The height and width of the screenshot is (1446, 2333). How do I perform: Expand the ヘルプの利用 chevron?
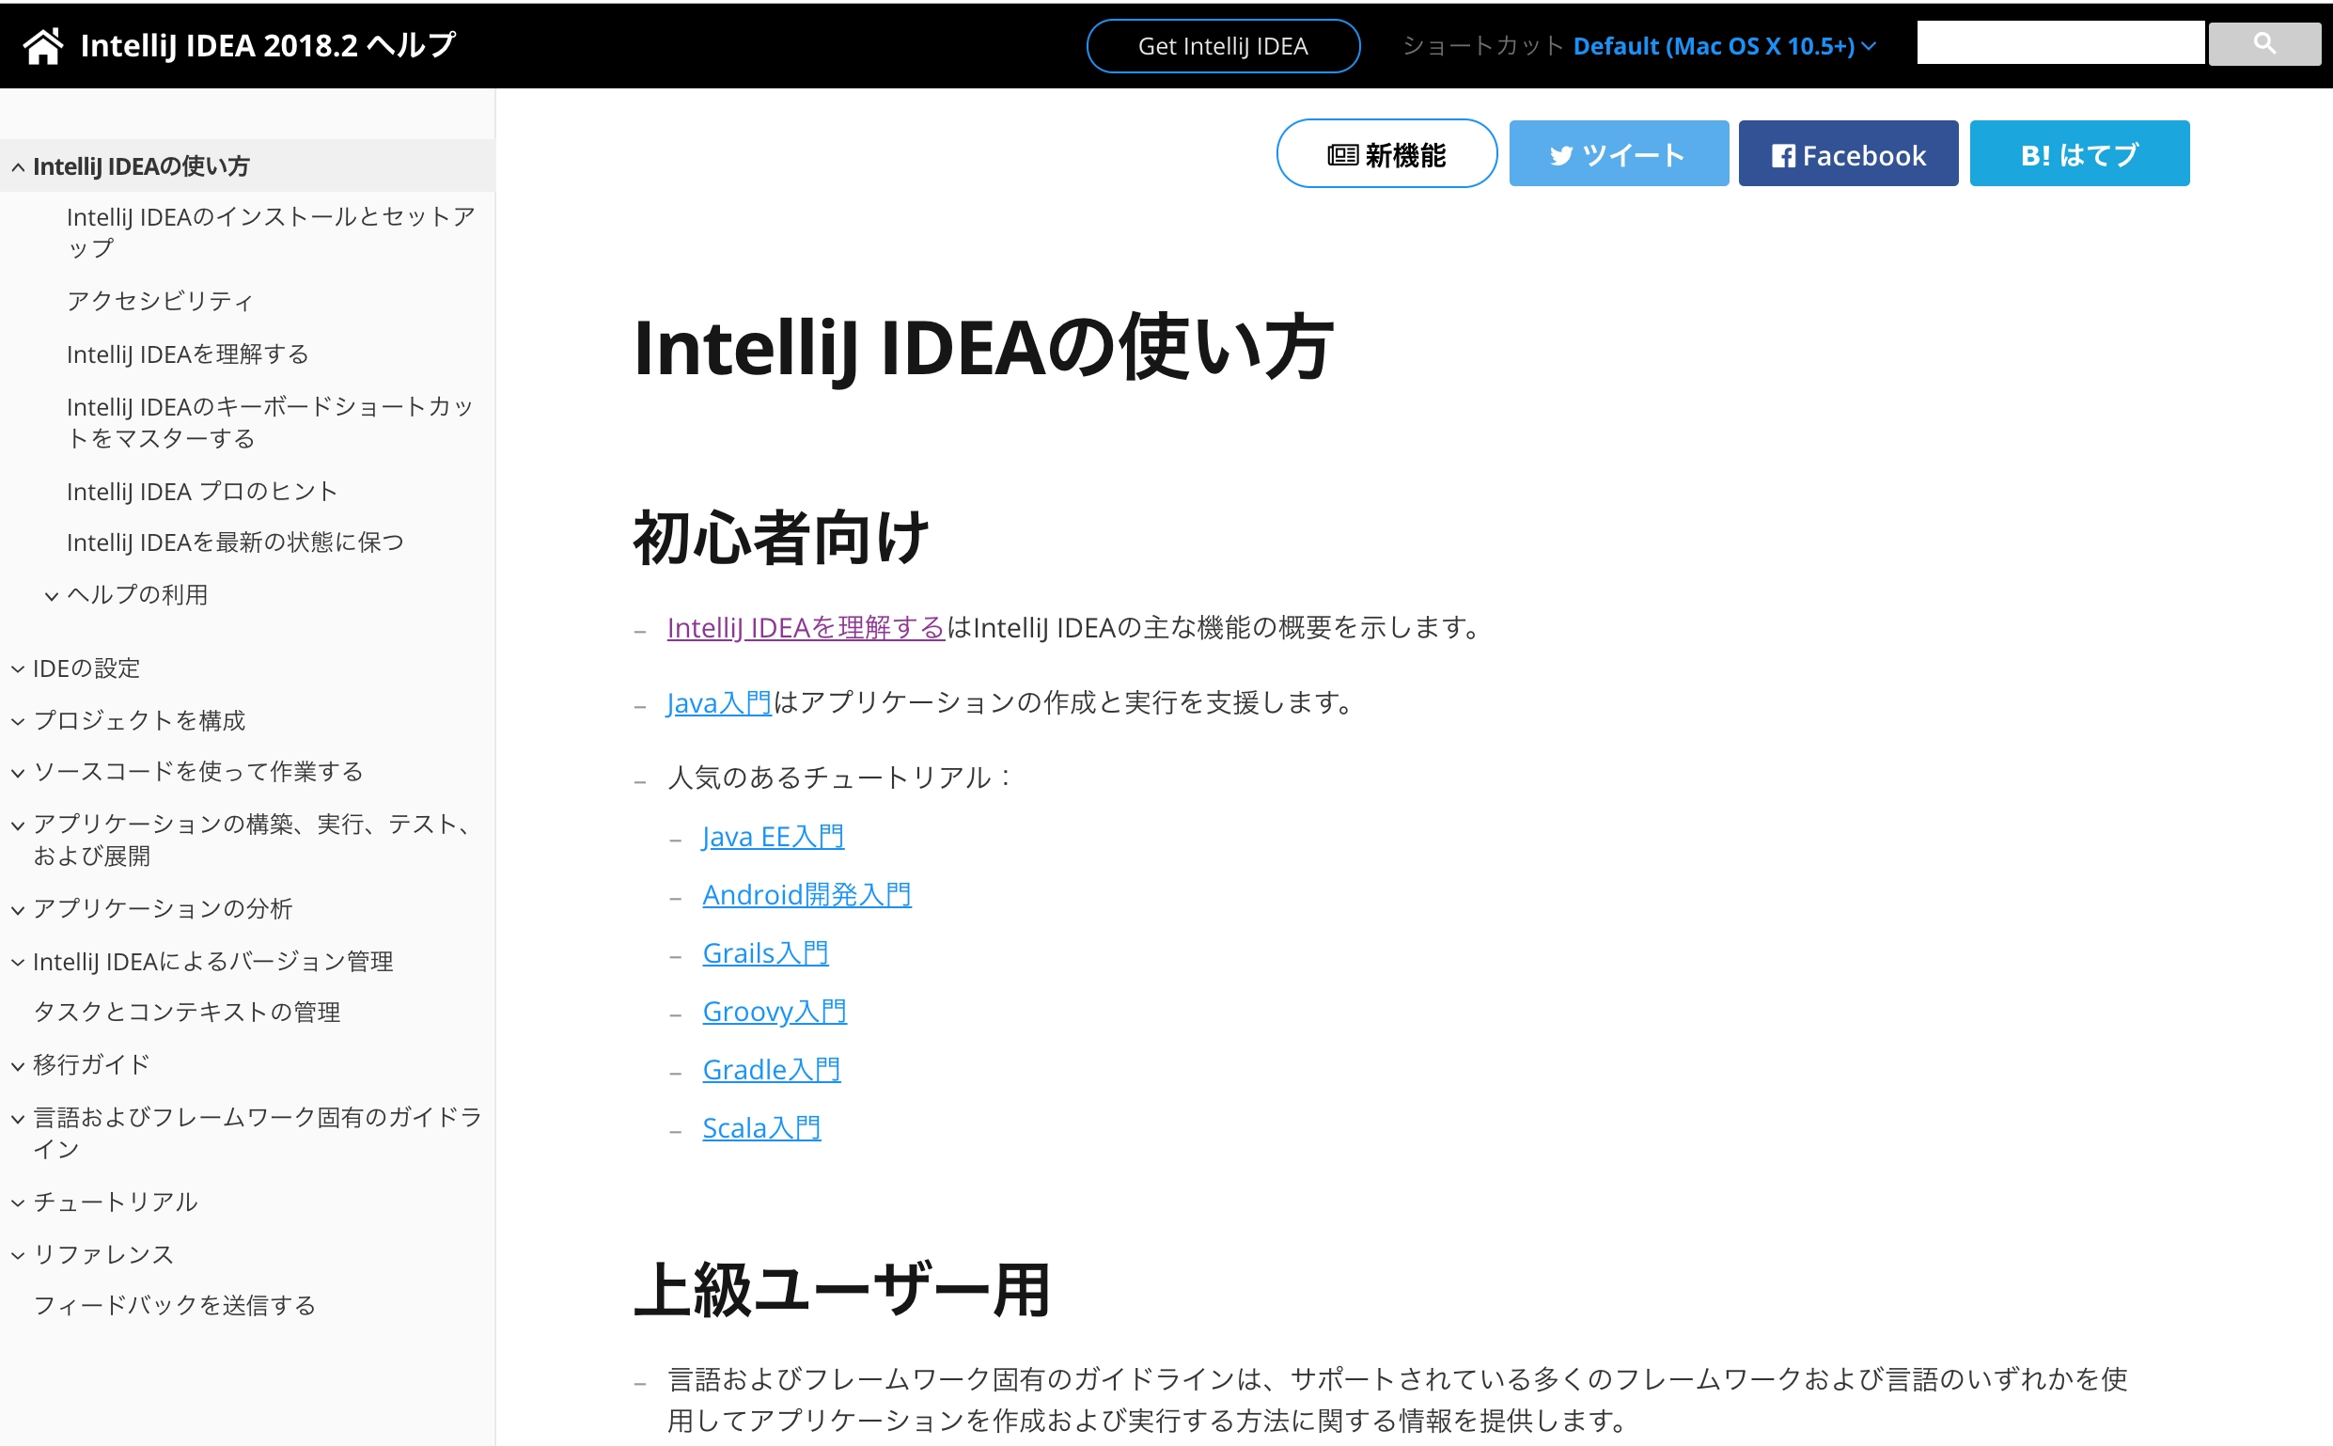click(52, 596)
